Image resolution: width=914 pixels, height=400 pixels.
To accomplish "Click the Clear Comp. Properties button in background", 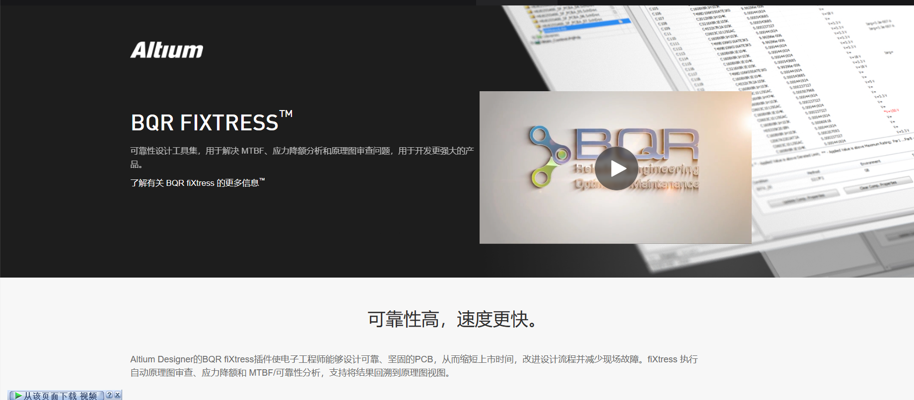I will pos(878,185).
